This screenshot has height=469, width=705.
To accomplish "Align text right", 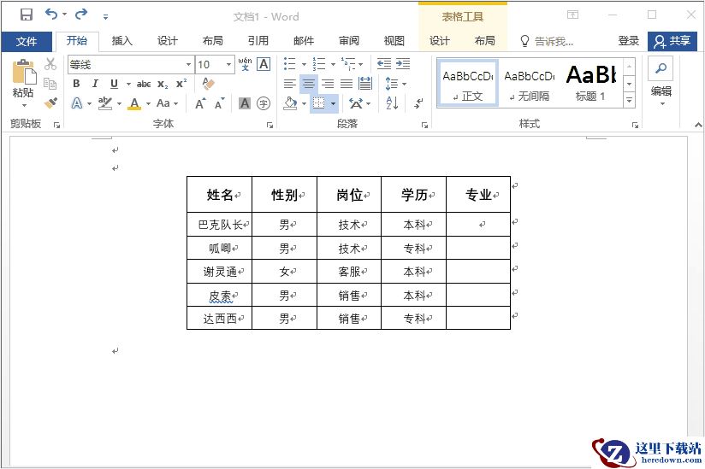I will pos(328,84).
